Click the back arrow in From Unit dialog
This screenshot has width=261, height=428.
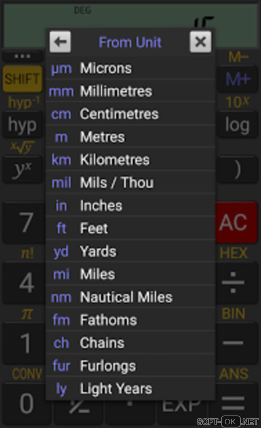(60, 42)
